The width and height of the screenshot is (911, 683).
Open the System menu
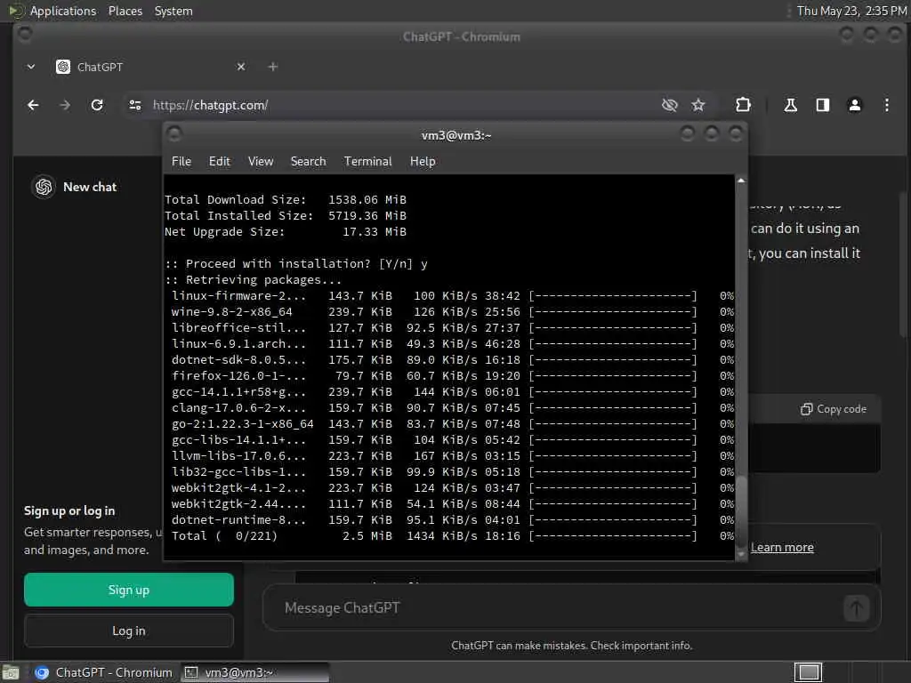pyautogui.click(x=173, y=11)
